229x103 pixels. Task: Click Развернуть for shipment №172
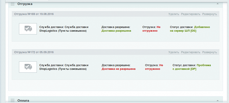pos(210,52)
